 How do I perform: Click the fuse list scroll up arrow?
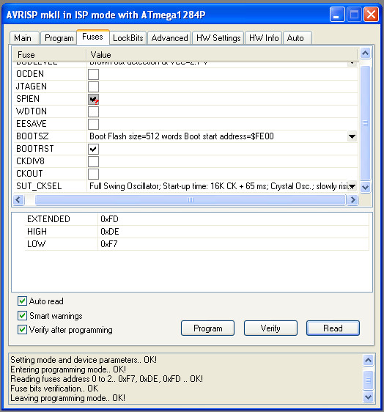click(366, 54)
